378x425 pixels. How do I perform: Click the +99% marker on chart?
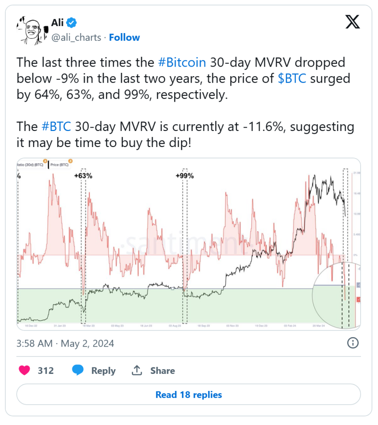pyautogui.click(x=185, y=176)
